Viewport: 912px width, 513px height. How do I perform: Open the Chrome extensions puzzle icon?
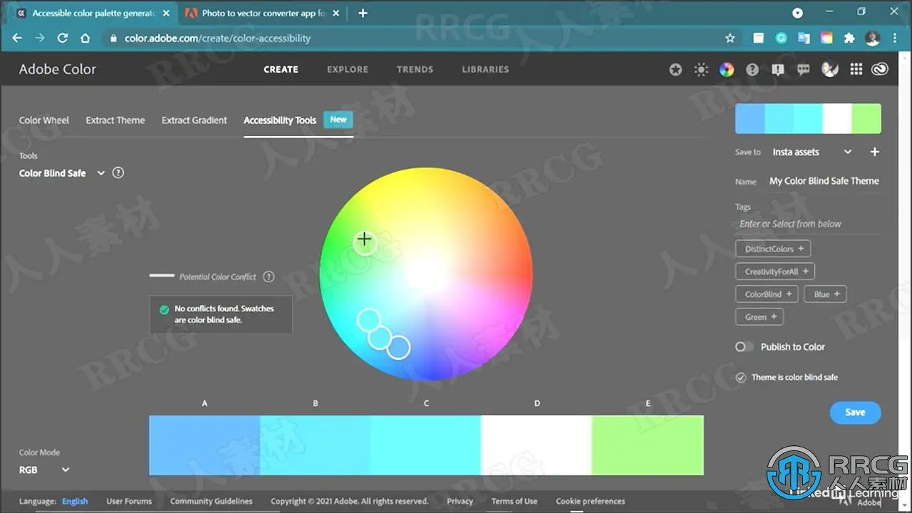(x=849, y=38)
